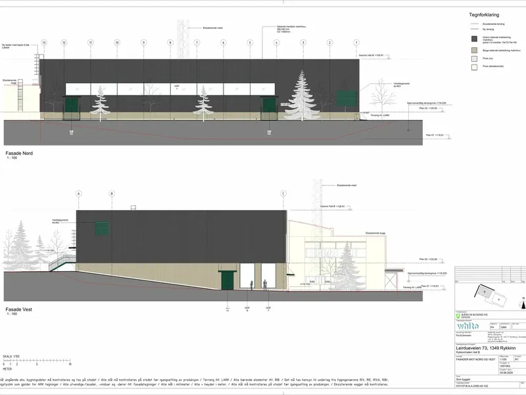Click the Puss (ny) legend swatch

[474, 59]
